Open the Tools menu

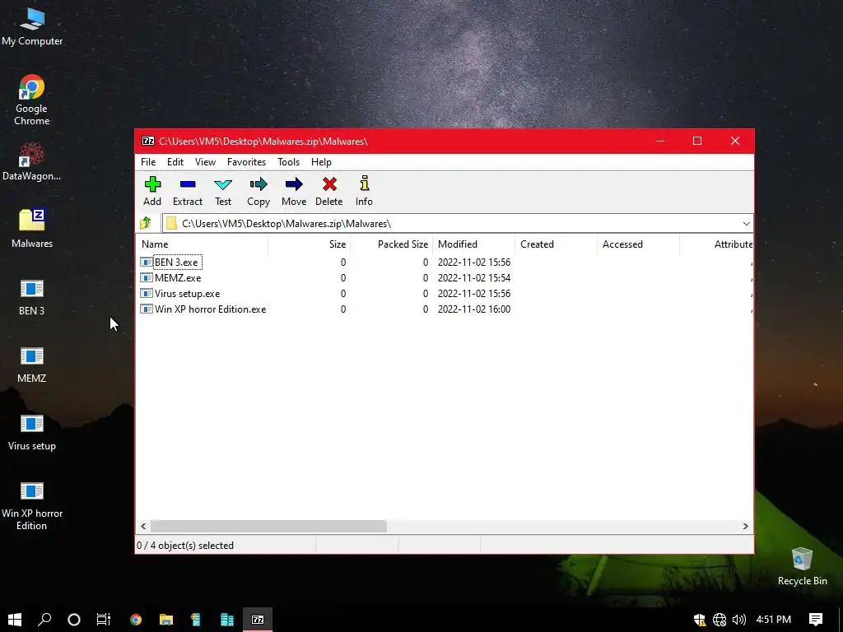(x=289, y=162)
